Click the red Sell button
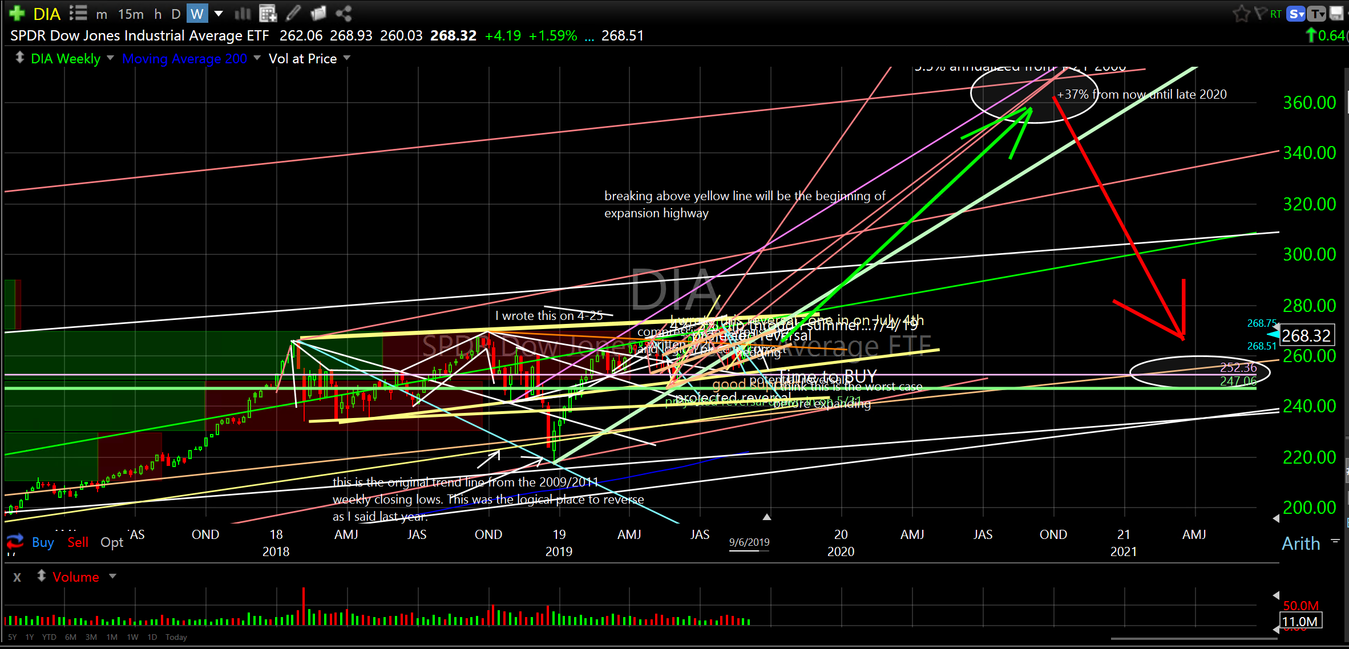1349x649 pixels. tap(78, 542)
